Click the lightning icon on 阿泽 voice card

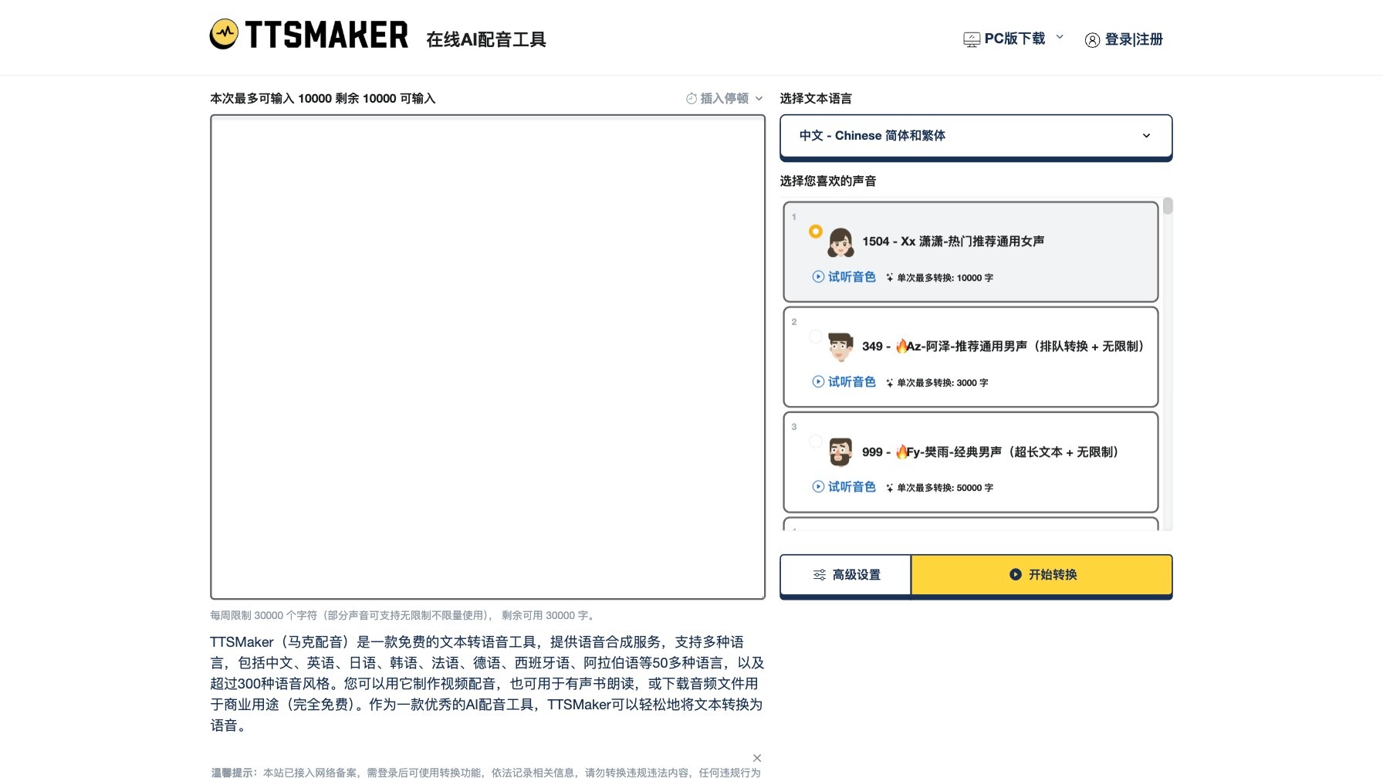889,382
